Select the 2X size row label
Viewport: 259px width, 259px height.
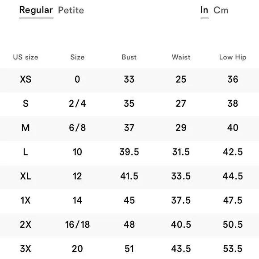point(25,225)
